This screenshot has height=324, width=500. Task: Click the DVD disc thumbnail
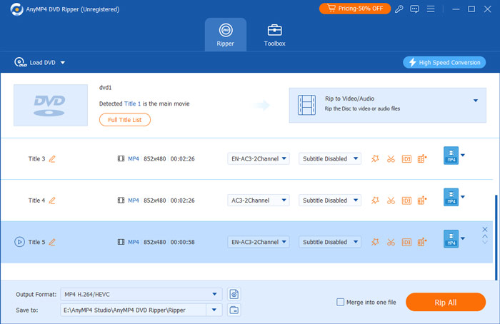pos(51,105)
